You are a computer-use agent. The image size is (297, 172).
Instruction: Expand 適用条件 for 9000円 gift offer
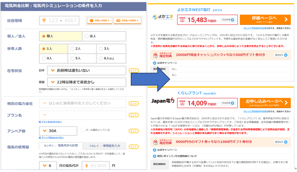[x=281, y=142]
